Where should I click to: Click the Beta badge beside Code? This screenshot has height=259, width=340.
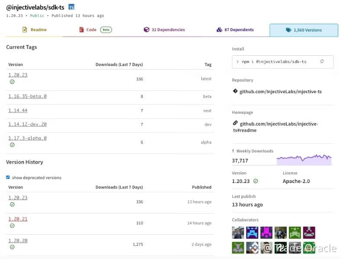tap(106, 30)
